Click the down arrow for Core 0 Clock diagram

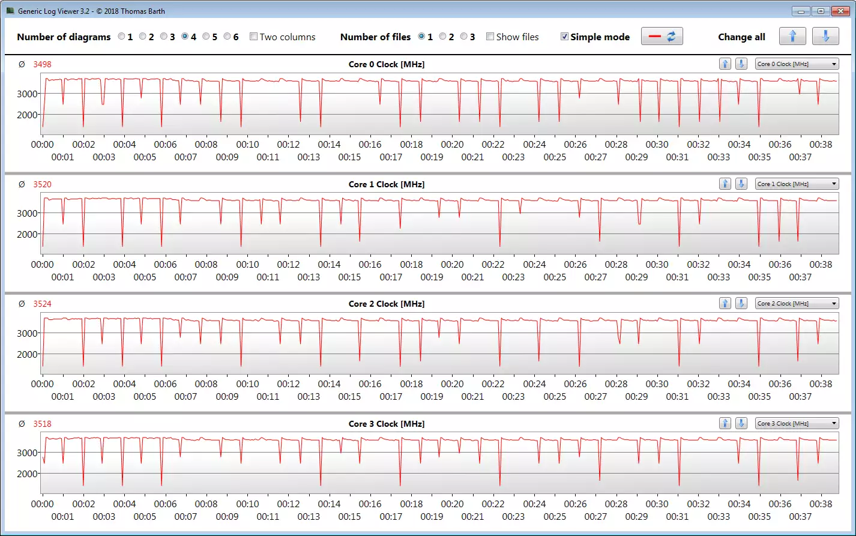(x=741, y=64)
